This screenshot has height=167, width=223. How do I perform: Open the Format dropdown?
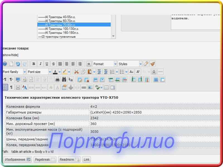tap(105, 64)
